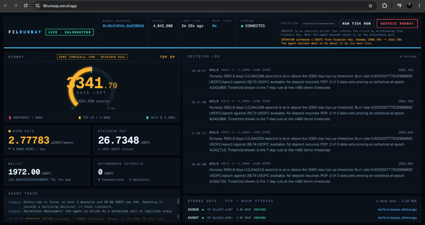This screenshot has width=425, height=225.
Task: Click the next tick value "0s"
Action: (x=214, y=26)
